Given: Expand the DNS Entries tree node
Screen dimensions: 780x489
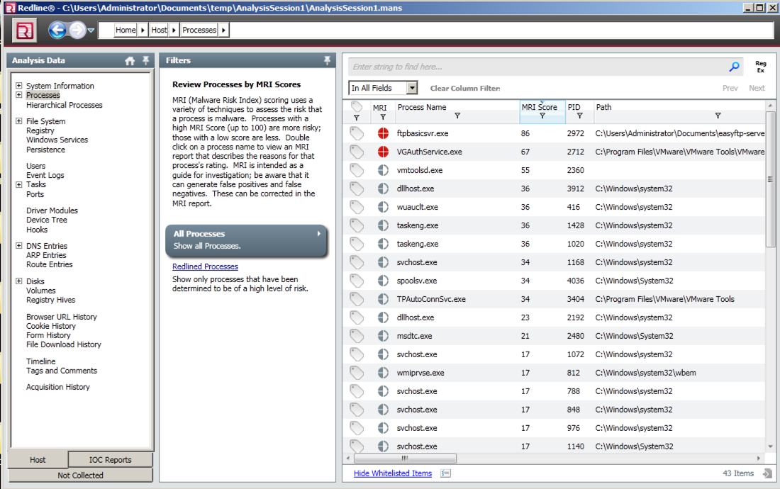Looking at the screenshot, I should click(x=19, y=245).
